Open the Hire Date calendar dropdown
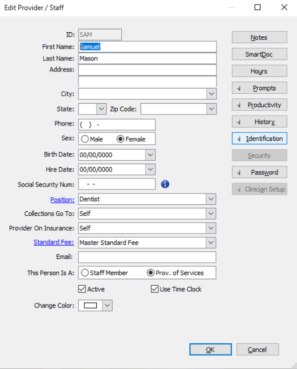The height and width of the screenshot is (369, 297). pos(150,170)
